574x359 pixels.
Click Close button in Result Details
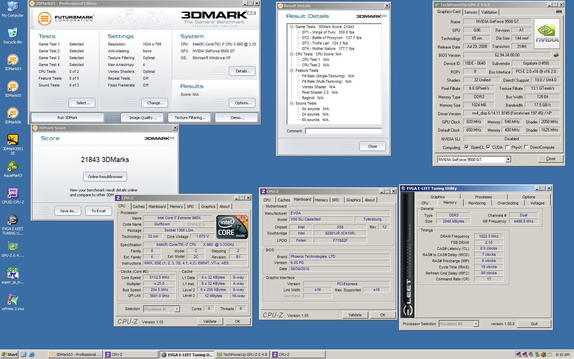click(x=372, y=146)
